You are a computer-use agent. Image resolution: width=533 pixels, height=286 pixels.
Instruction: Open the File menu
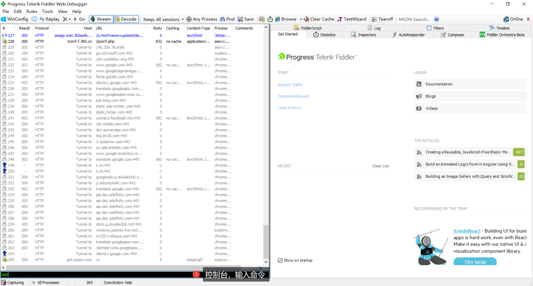(x=6, y=11)
